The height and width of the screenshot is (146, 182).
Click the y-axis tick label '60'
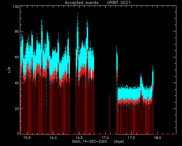(17, 57)
